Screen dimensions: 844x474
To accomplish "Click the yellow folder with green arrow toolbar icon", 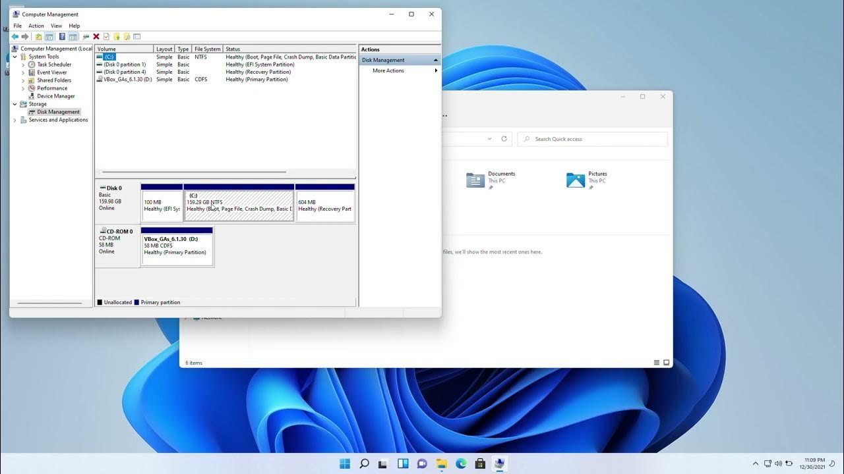I will (117, 37).
